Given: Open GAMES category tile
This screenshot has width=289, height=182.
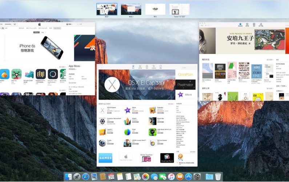Looking at the screenshot, I should click(x=105, y=158).
